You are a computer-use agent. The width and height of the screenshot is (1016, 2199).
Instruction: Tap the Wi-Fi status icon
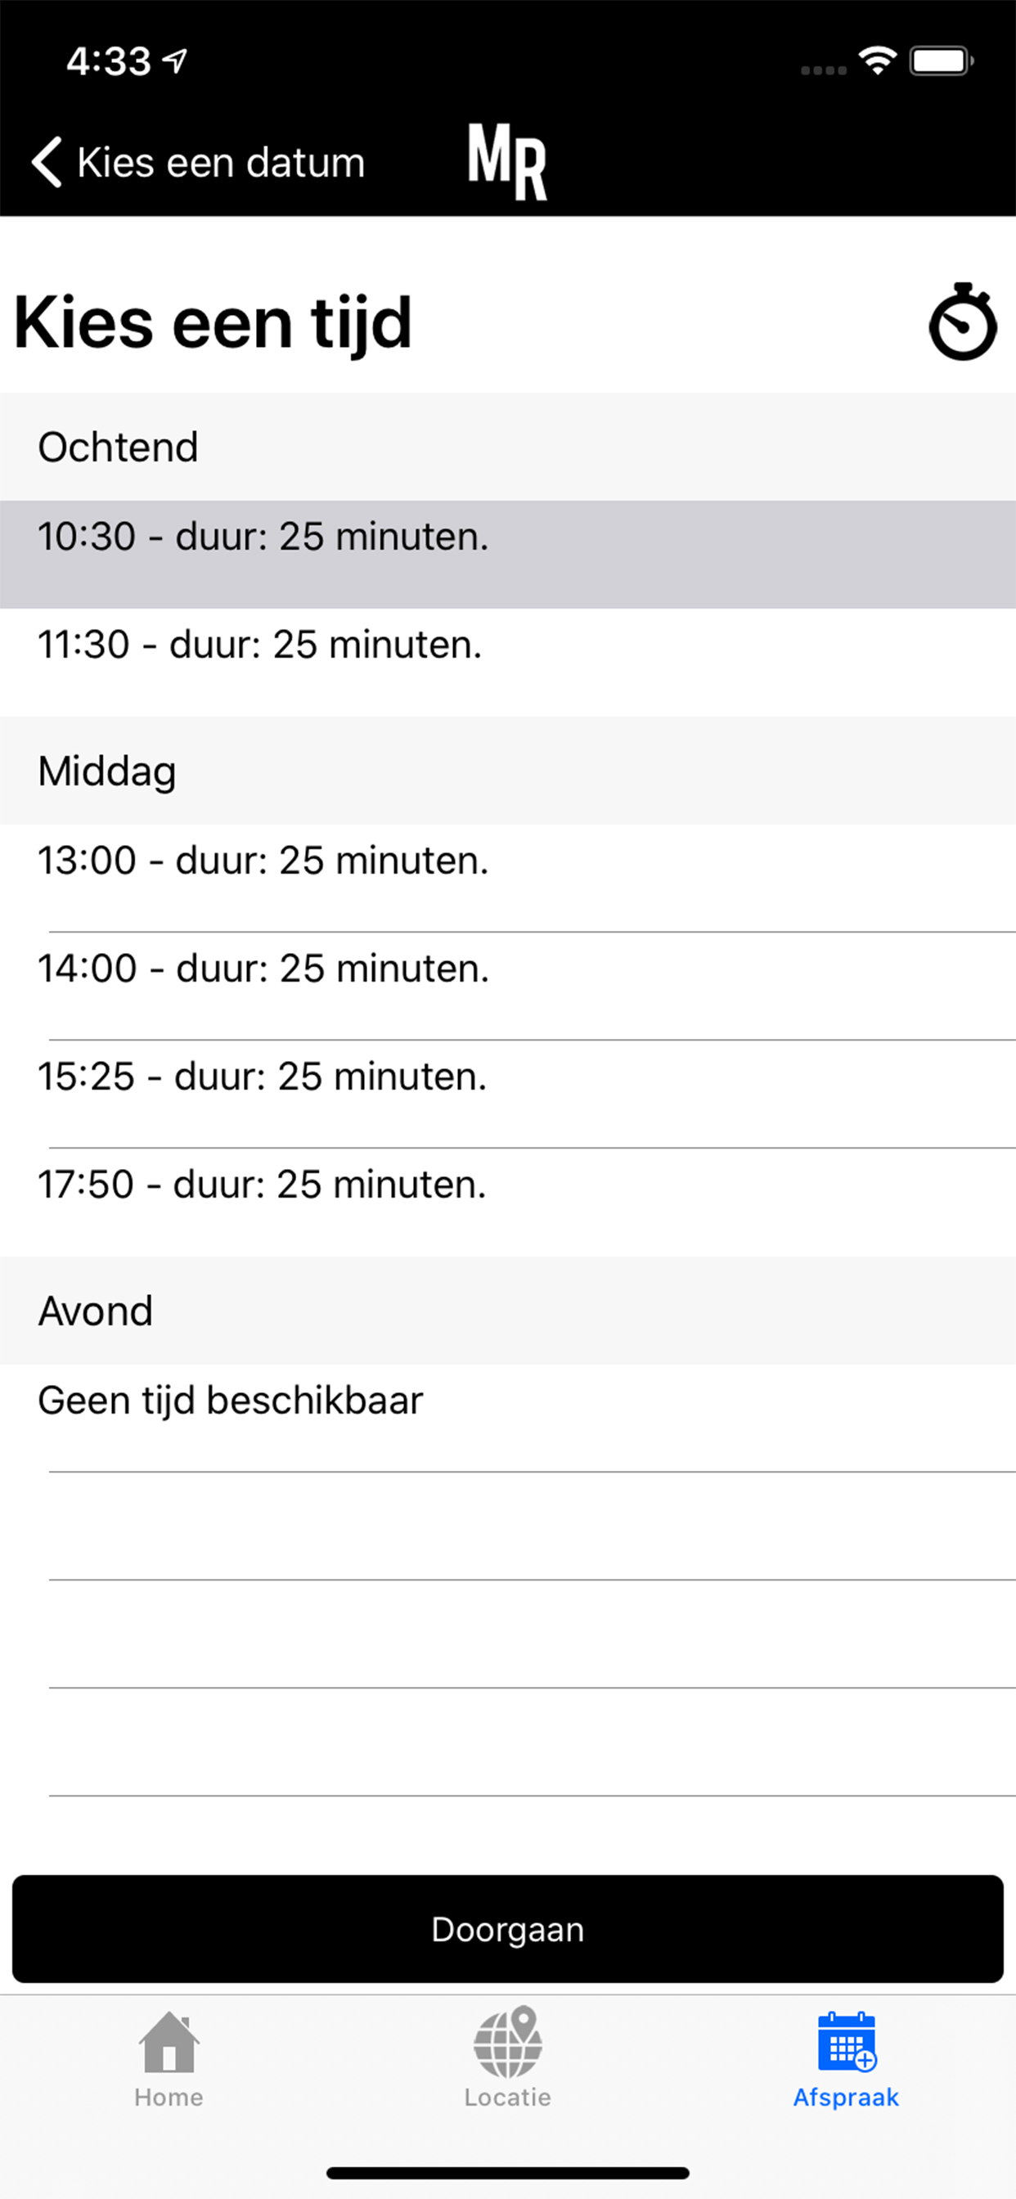click(878, 61)
